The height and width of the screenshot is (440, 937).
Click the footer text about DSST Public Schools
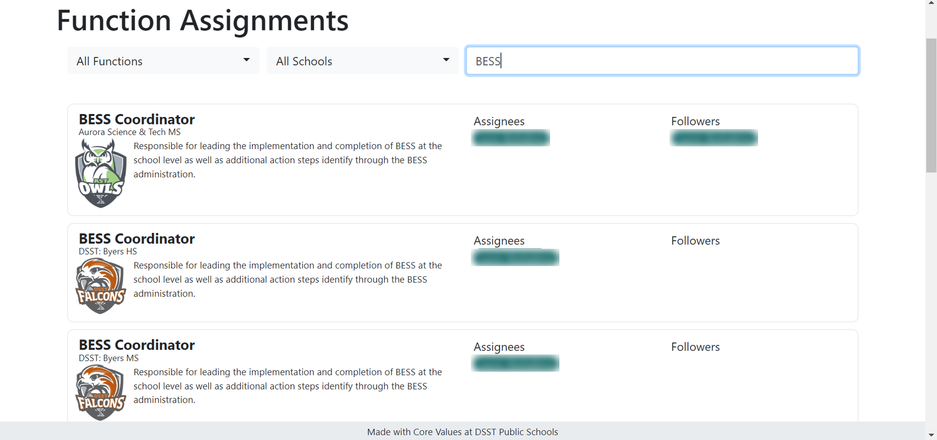(462, 432)
